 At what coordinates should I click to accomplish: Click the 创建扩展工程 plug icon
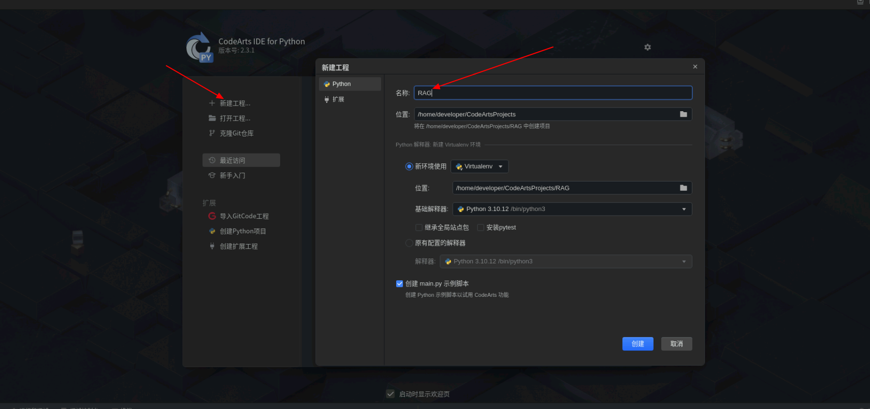212,246
